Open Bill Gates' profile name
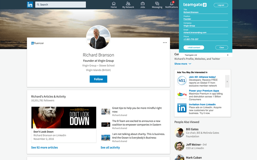Image resolution: width=257 pixels, height=160 pixels. (192, 129)
